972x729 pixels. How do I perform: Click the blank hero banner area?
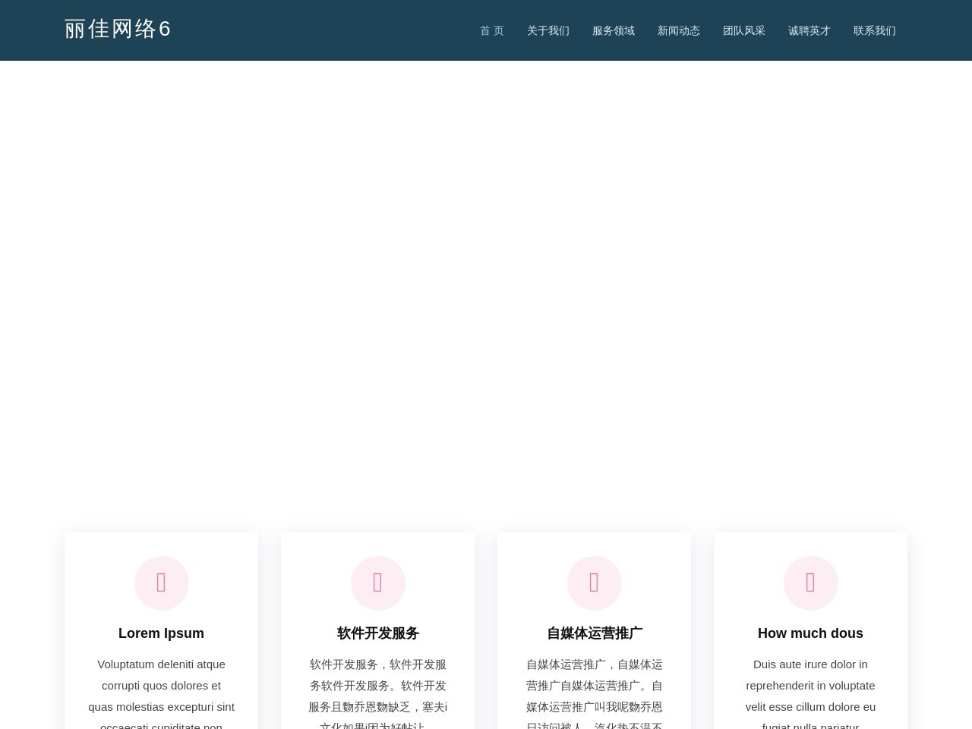pos(486,289)
